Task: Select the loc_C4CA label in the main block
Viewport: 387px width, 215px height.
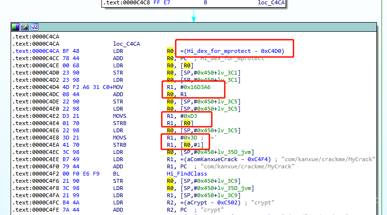Action: click(x=126, y=44)
